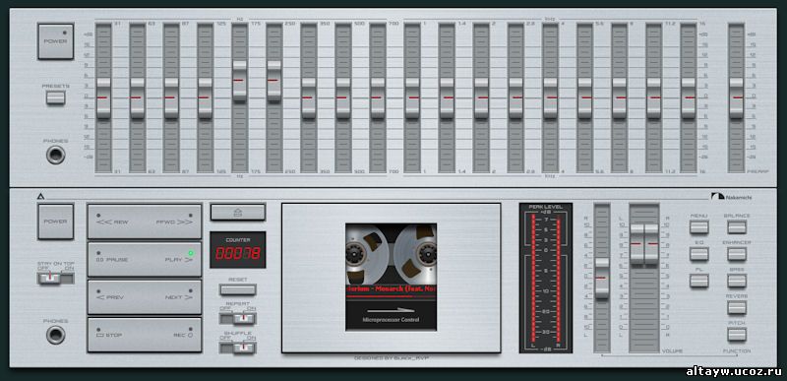
Task: Click the ENHANCER function button
Action: click(737, 254)
